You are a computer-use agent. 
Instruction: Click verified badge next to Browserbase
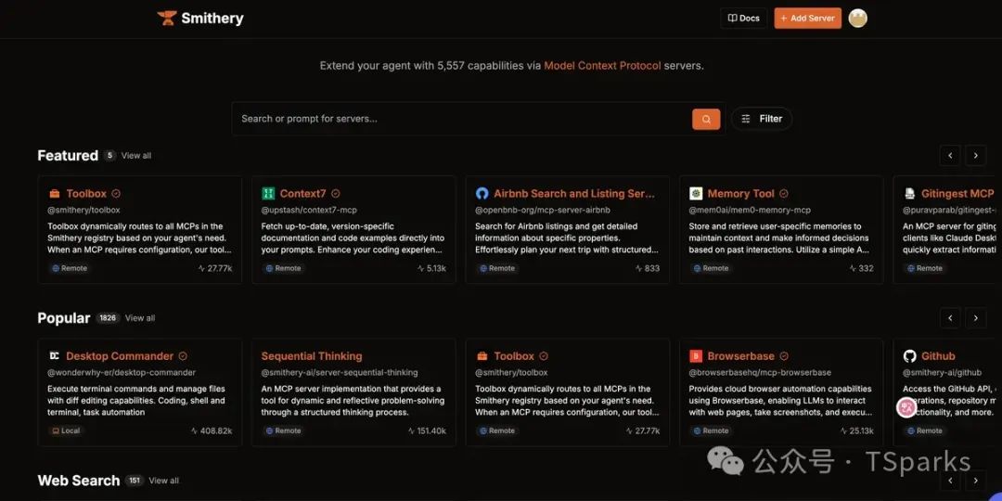783,356
